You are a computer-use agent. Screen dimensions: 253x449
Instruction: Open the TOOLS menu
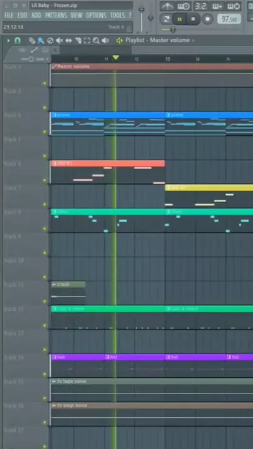point(117,15)
